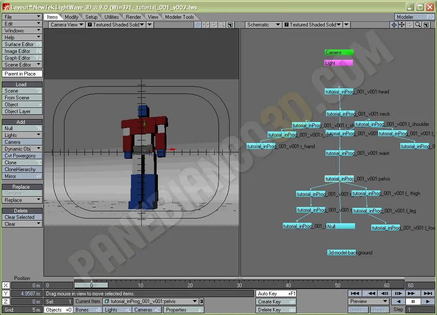Step forward one frame
437x315 pixels.
point(399,293)
